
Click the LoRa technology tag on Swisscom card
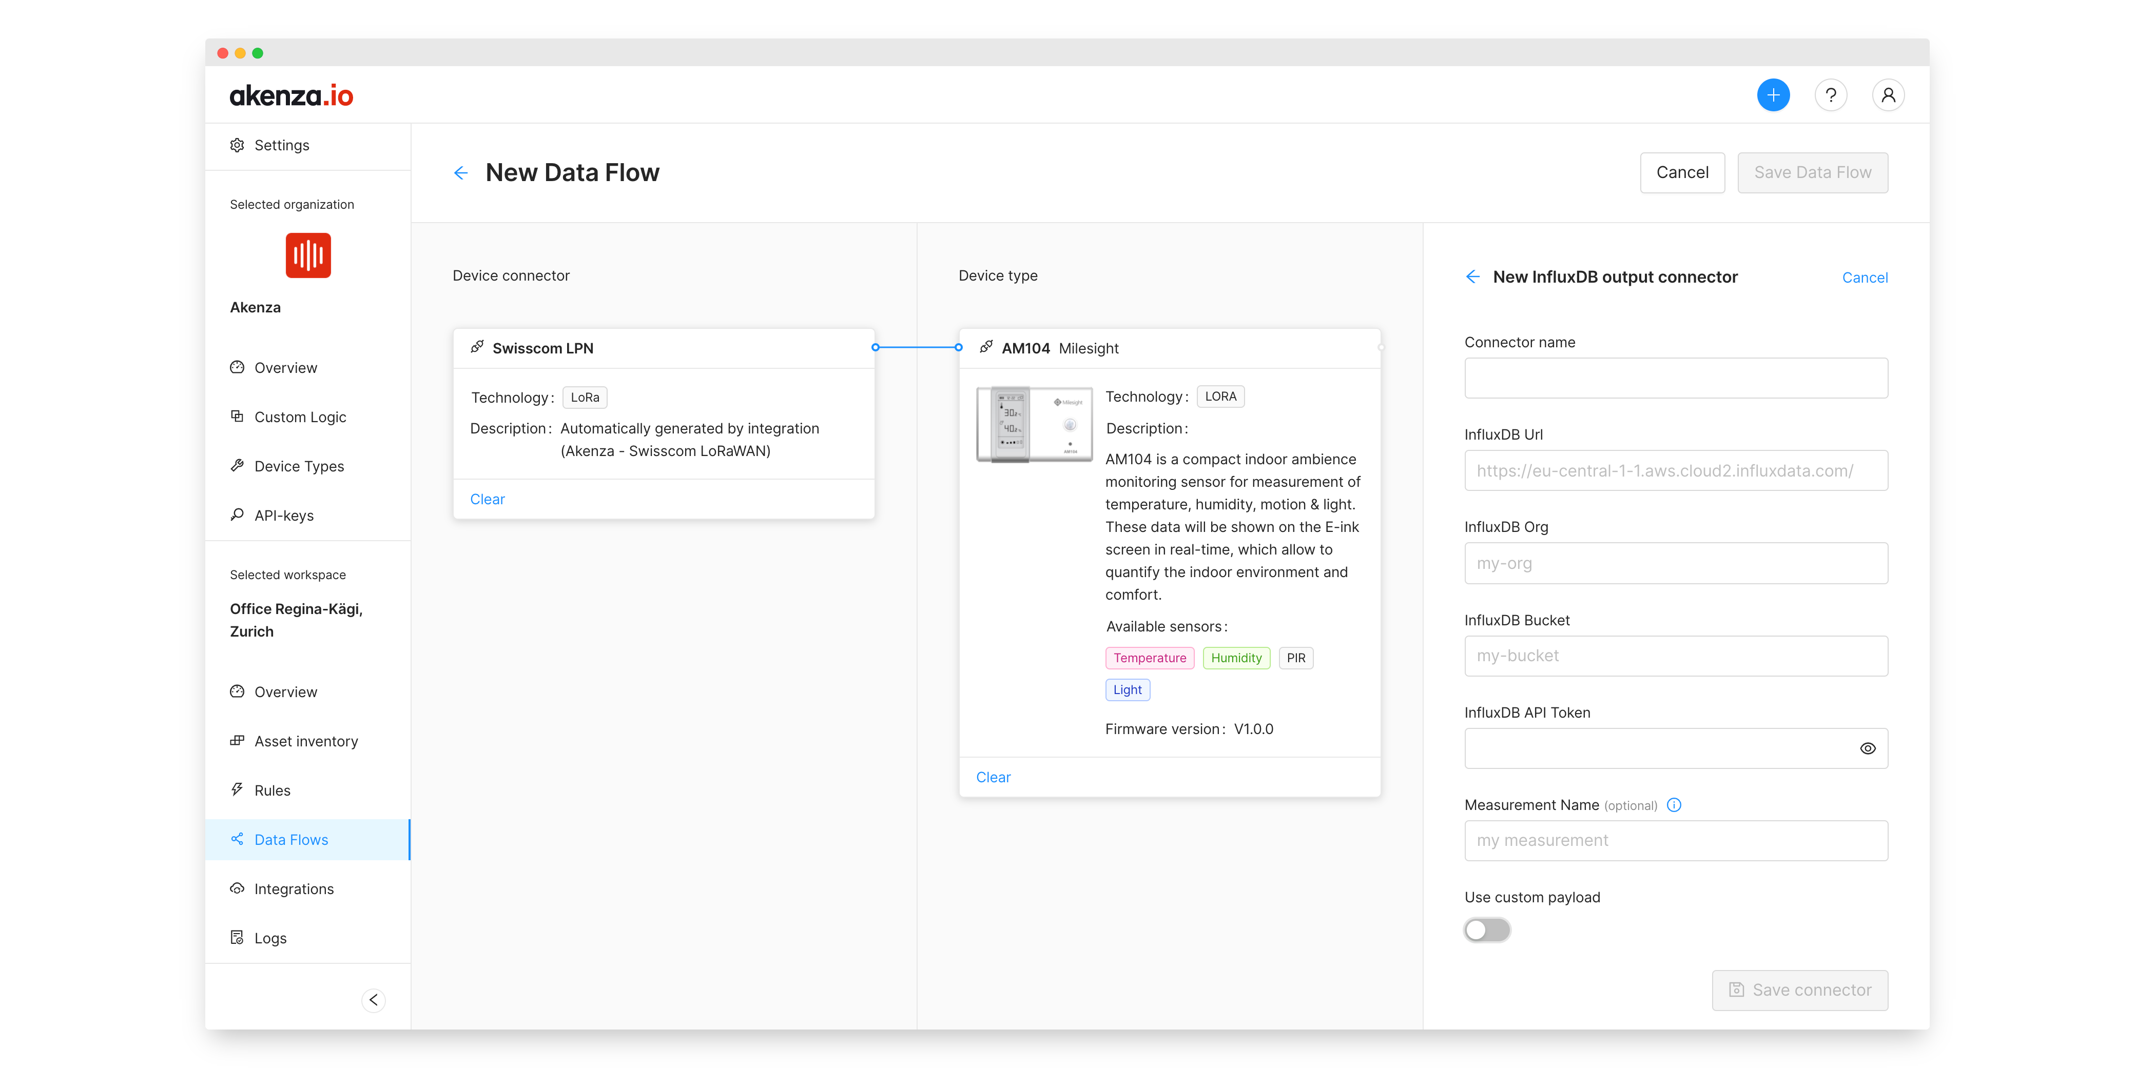[585, 397]
